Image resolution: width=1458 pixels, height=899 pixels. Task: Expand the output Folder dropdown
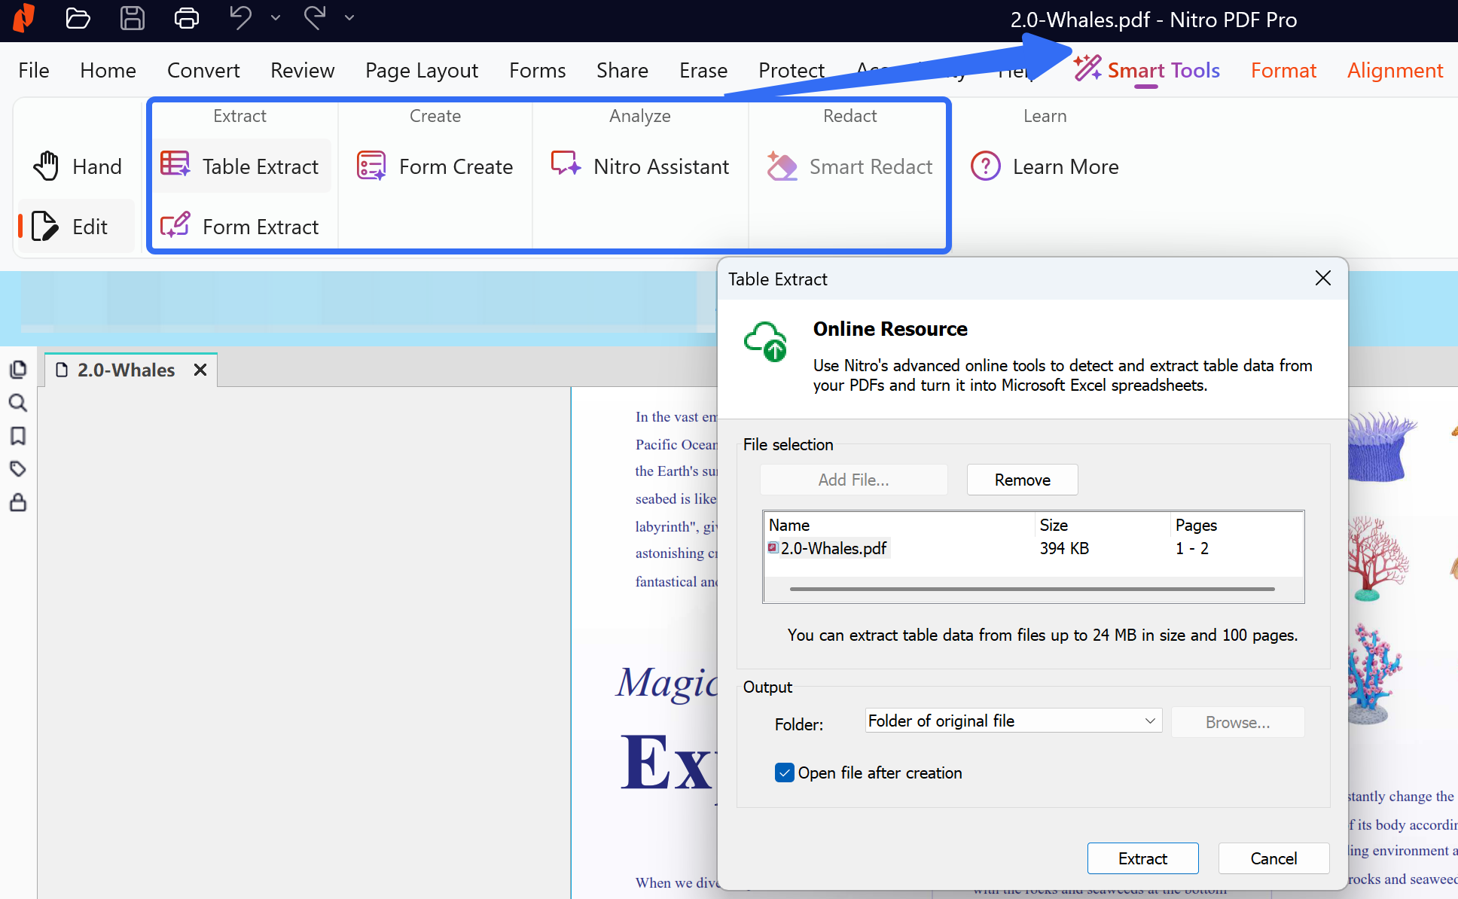tap(1014, 721)
